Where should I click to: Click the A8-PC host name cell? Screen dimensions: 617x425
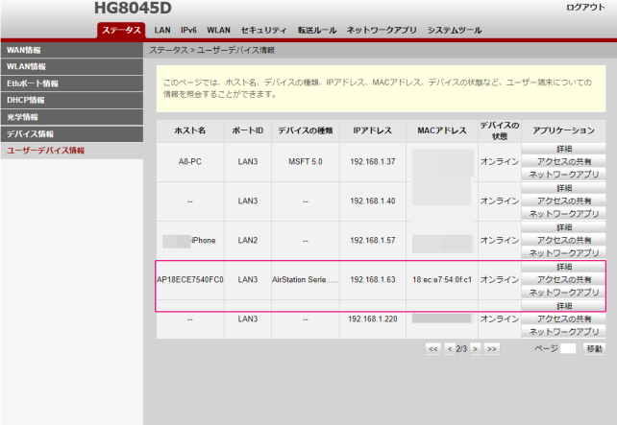pos(190,161)
